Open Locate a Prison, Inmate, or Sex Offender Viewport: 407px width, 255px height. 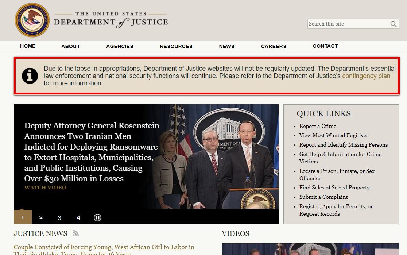click(337, 174)
